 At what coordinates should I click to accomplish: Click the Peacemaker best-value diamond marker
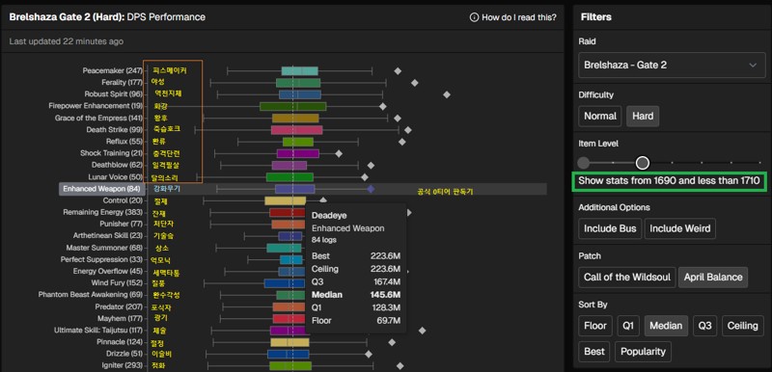pyautogui.click(x=398, y=71)
